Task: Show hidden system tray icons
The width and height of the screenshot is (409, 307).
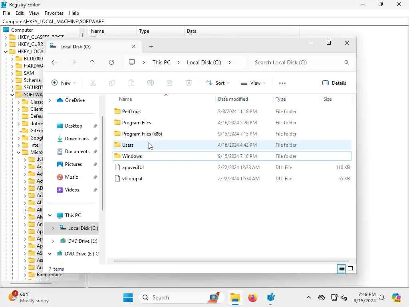Action: pyautogui.click(x=309, y=297)
